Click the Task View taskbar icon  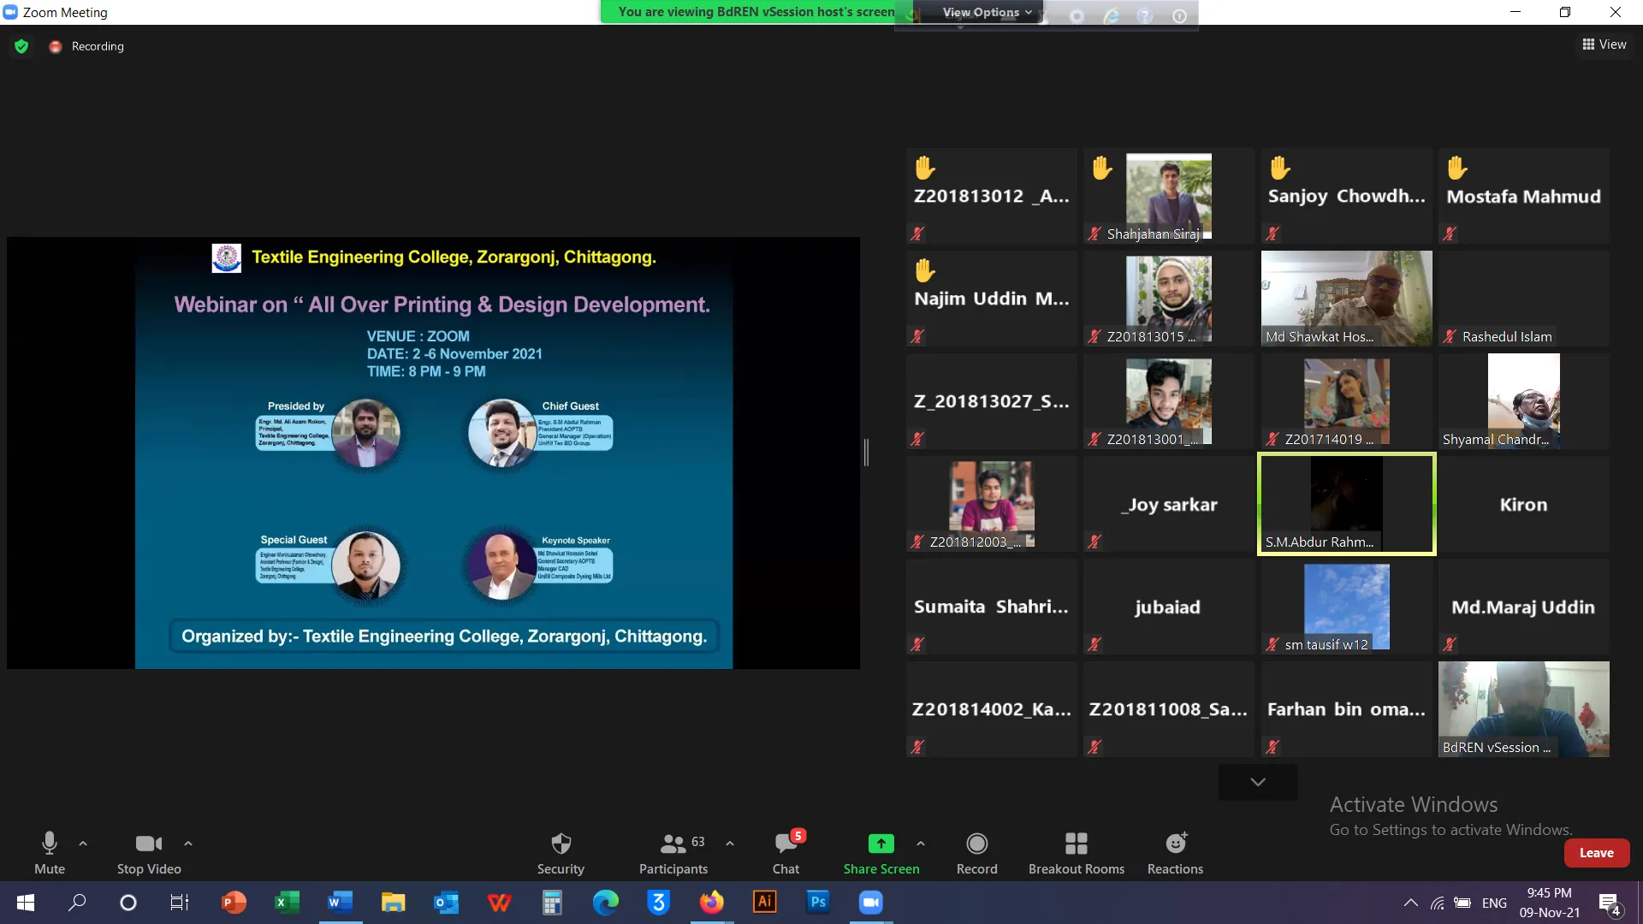[x=180, y=903]
